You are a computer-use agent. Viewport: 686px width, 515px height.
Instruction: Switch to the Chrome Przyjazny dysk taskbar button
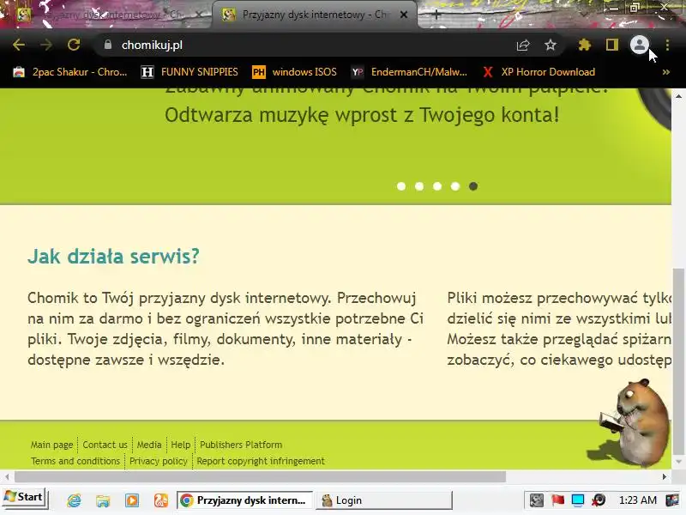(244, 500)
